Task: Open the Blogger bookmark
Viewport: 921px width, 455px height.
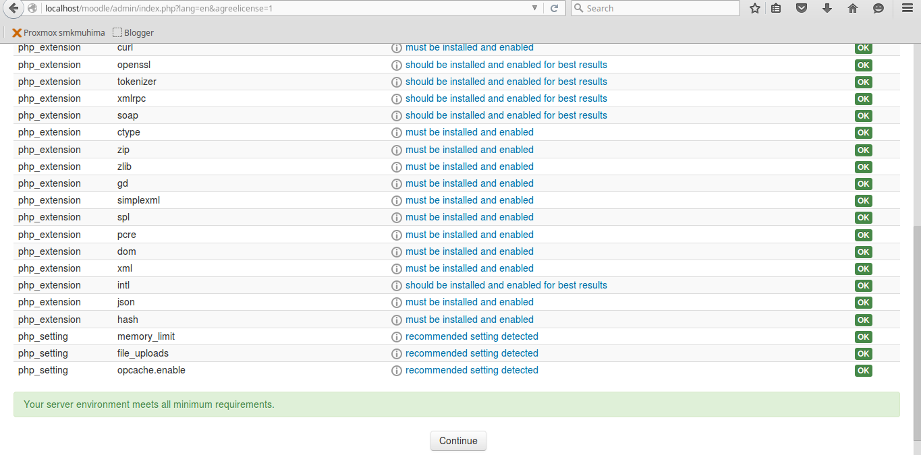Action: (133, 32)
